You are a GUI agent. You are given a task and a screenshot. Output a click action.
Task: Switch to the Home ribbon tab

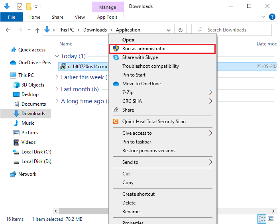[34, 17]
